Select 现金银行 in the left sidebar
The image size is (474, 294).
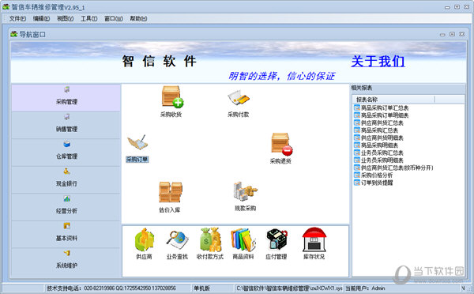pyautogui.click(x=66, y=179)
